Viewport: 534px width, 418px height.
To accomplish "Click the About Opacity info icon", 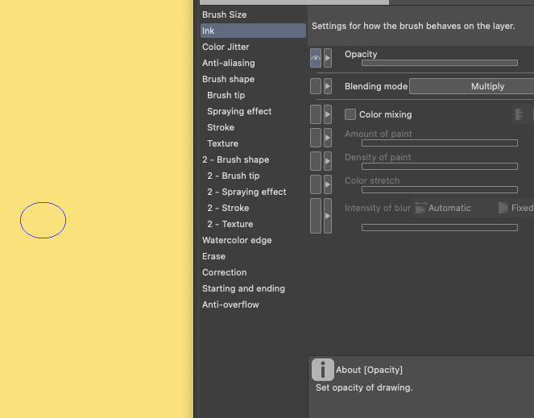I will 322,370.
